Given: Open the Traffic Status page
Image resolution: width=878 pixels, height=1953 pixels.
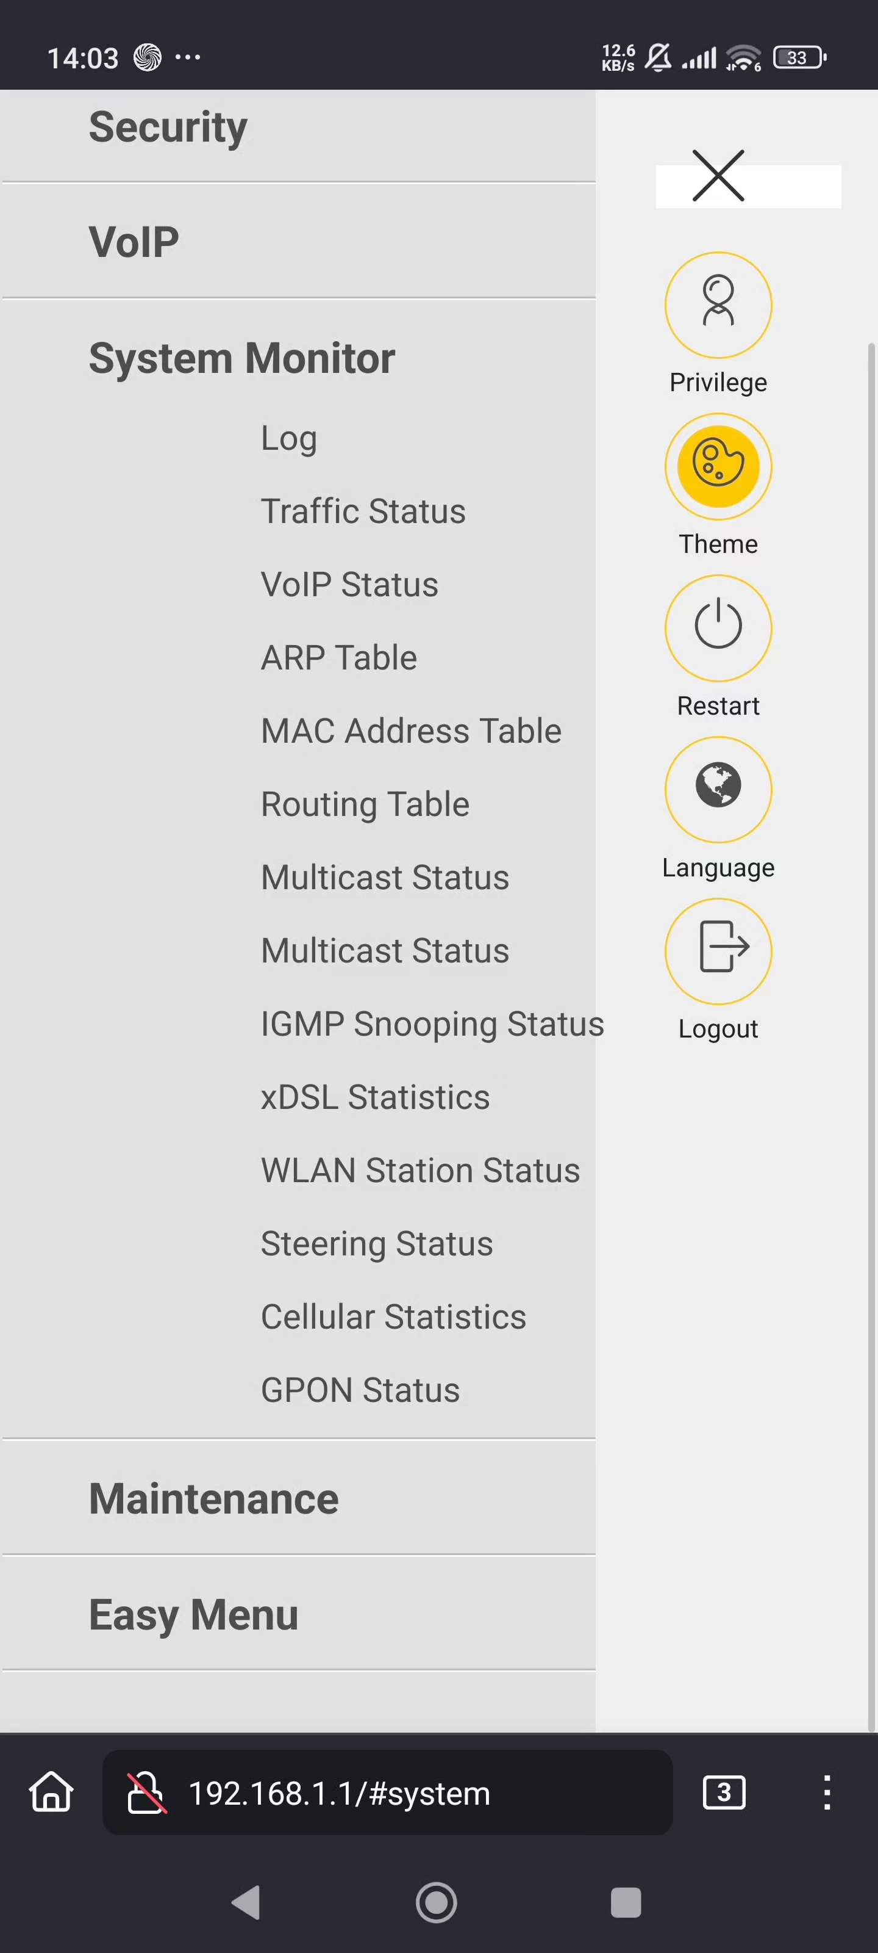Looking at the screenshot, I should [363, 511].
